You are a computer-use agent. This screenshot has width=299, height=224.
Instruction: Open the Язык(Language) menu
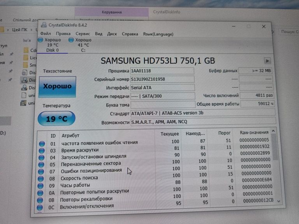pyautogui.click(x=158, y=34)
